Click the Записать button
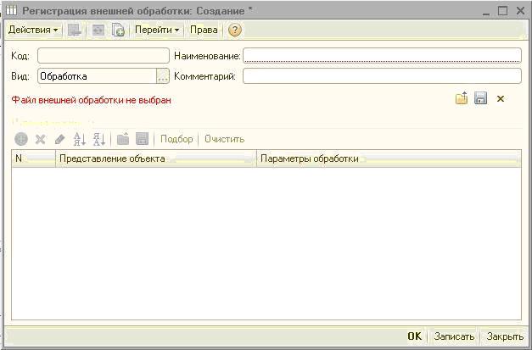Image resolution: width=532 pixels, height=350 pixels. [x=454, y=336]
